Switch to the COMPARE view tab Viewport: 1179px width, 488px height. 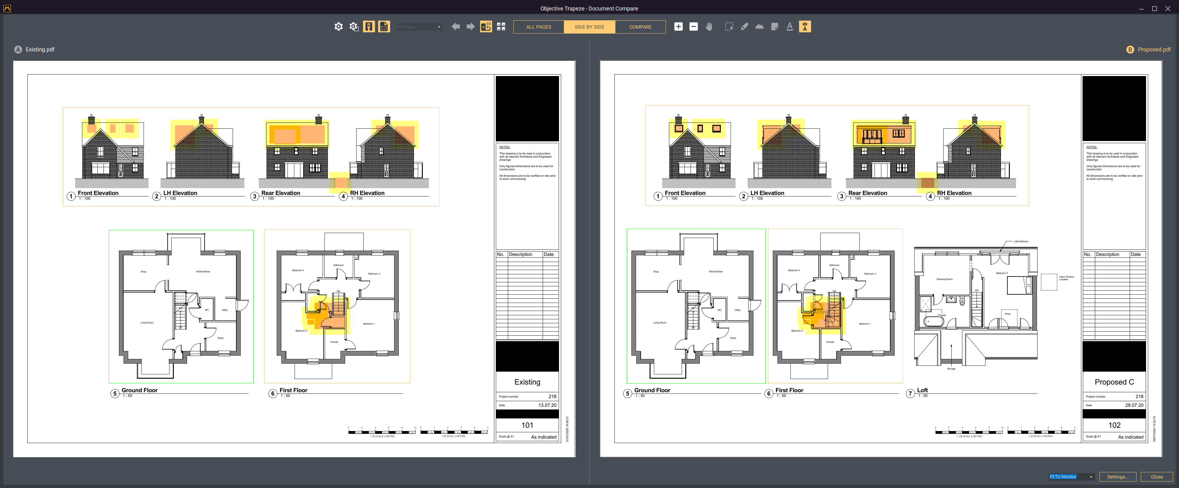pyautogui.click(x=640, y=27)
